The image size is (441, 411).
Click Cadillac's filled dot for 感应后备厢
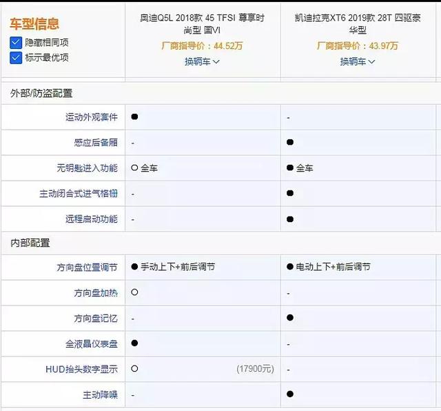(290, 142)
